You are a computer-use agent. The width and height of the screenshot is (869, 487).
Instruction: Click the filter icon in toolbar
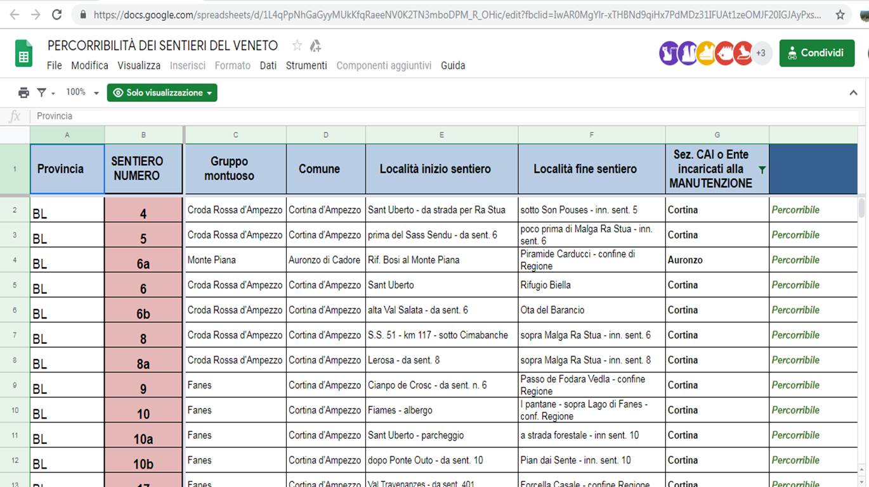click(42, 92)
